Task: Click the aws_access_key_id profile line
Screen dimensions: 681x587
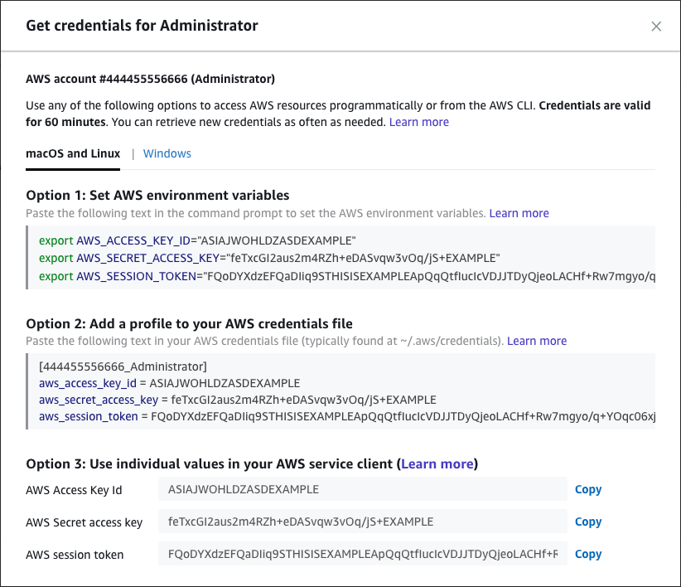Action: 169,383
